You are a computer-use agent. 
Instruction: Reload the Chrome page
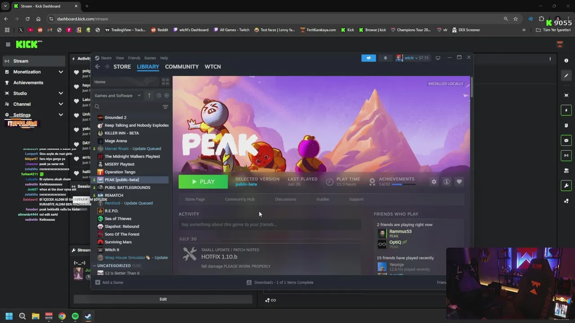coord(27,19)
